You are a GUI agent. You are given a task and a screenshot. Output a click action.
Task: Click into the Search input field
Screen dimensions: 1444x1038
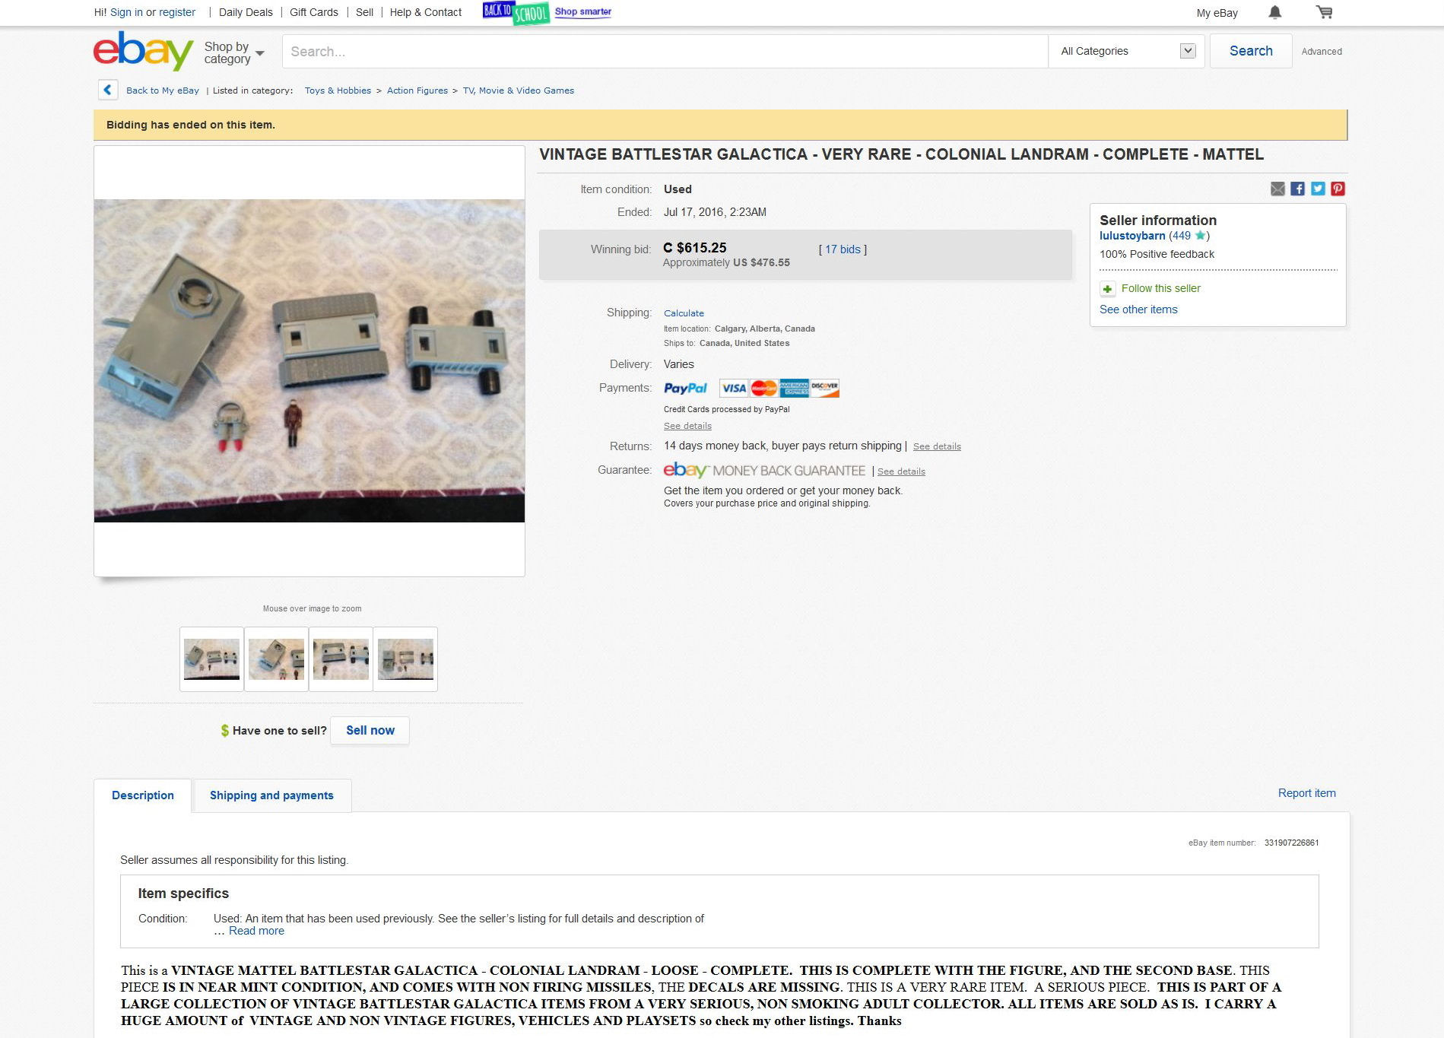[665, 51]
